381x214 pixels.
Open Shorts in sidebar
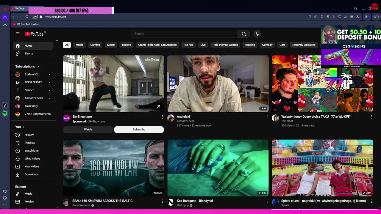(x=33, y=53)
